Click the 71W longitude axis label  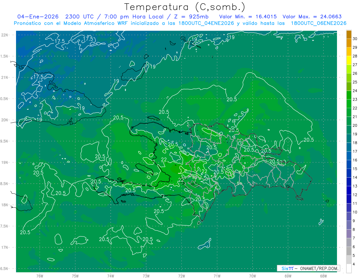pyautogui.click(x=217, y=276)
